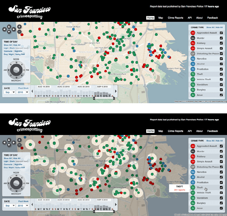Toggle Narcotics checkbox in top screenshot
This screenshot has width=227, height=216.
click(221, 58)
